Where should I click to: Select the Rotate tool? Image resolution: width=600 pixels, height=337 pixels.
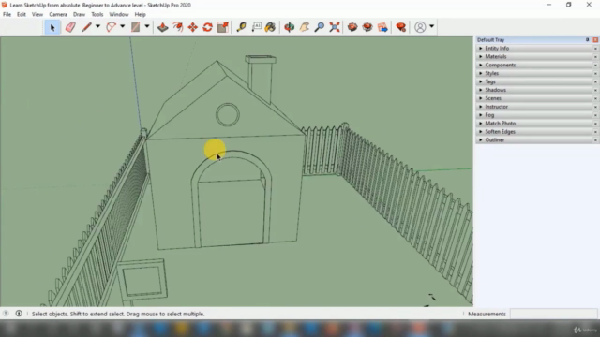[207, 27]
